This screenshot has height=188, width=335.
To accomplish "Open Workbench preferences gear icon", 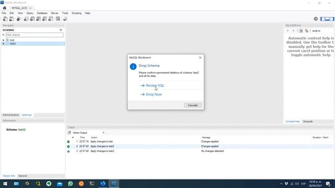I will click(316, 19).
